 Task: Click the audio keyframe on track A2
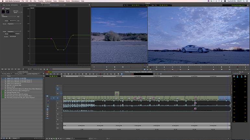click(x=195, y=109)
